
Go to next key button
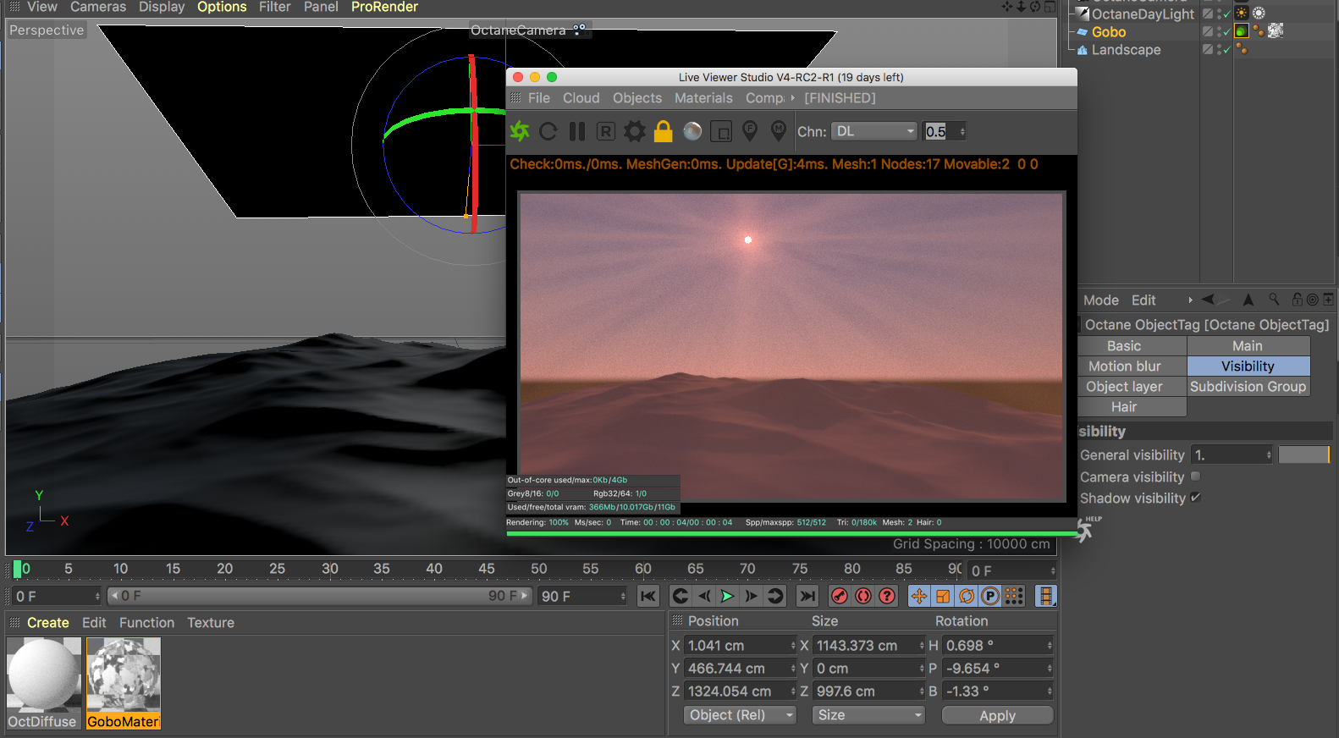(774, 596)
